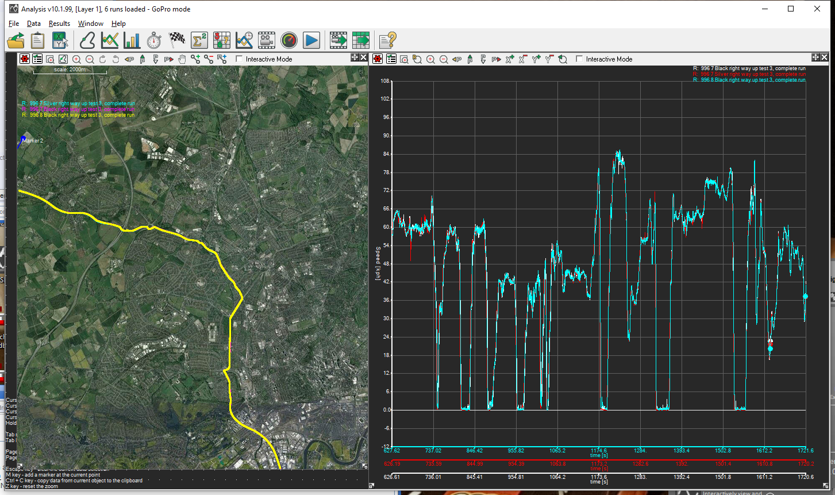Screen dimensions: 835x495
Task: Click the export table data icon
Action: click(361, 40)
